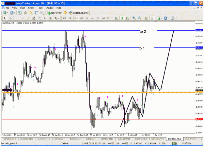Select the Trendline drawing tool

[28, 18]
